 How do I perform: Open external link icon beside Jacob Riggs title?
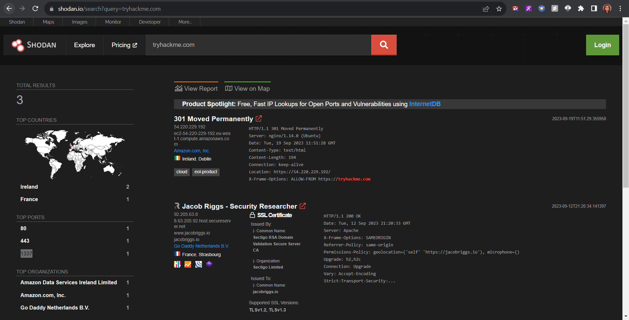303,206
